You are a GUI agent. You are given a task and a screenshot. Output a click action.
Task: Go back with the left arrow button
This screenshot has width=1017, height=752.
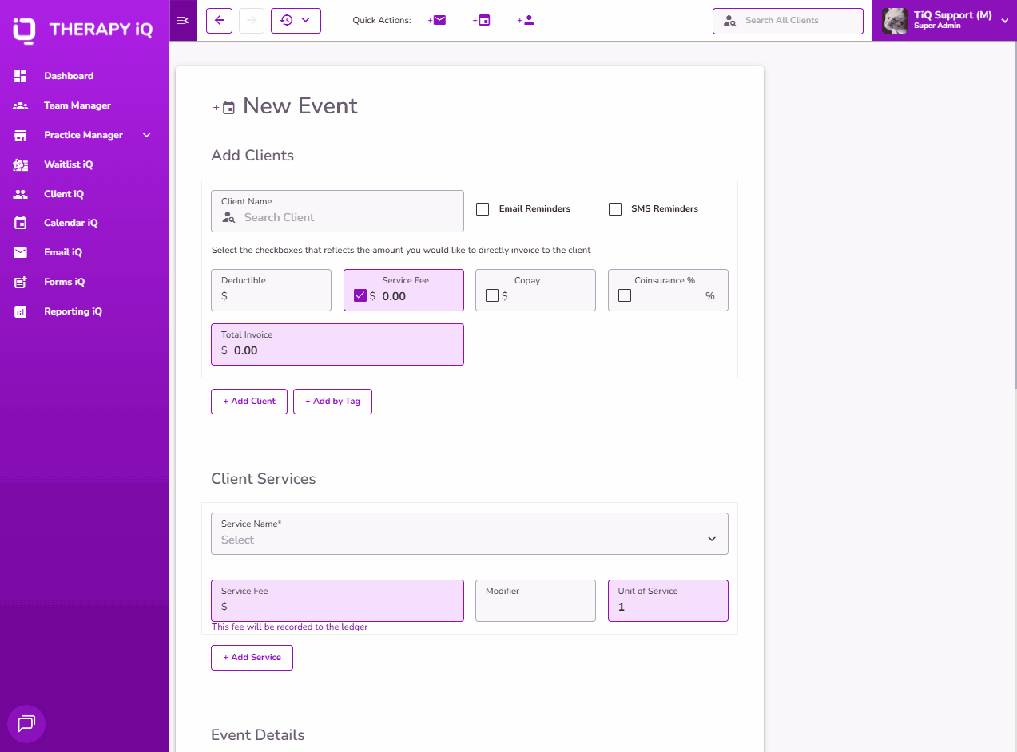pyautogui.click(x=219, y=20)
